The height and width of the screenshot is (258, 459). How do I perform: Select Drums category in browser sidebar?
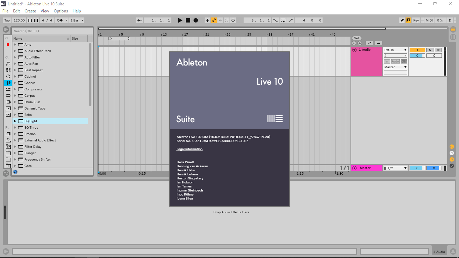(x=8, y=70)
